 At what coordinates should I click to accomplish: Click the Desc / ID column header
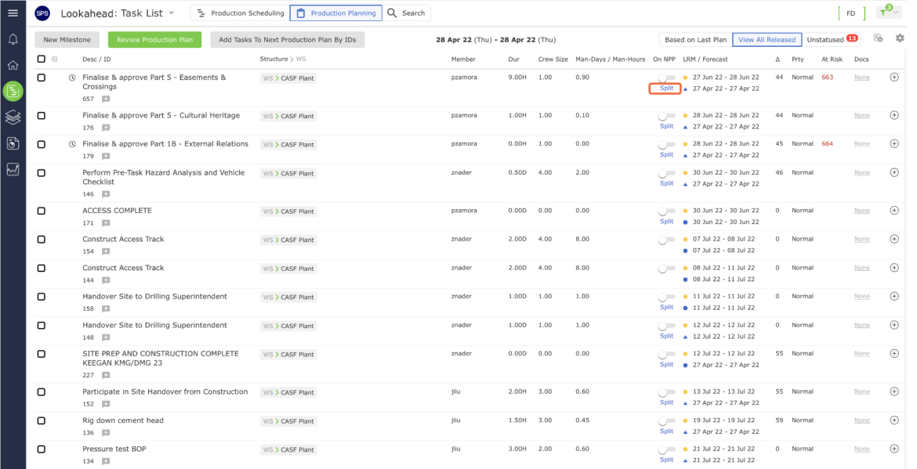point(96,59)
